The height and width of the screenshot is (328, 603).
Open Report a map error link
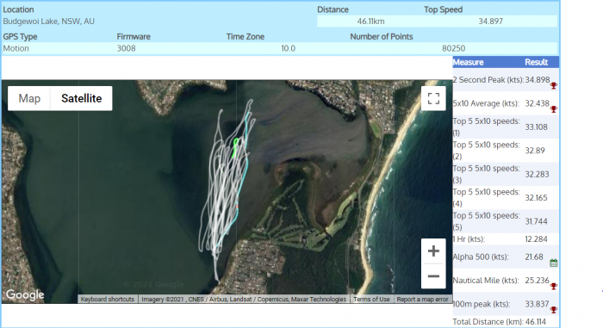point(422,300)
